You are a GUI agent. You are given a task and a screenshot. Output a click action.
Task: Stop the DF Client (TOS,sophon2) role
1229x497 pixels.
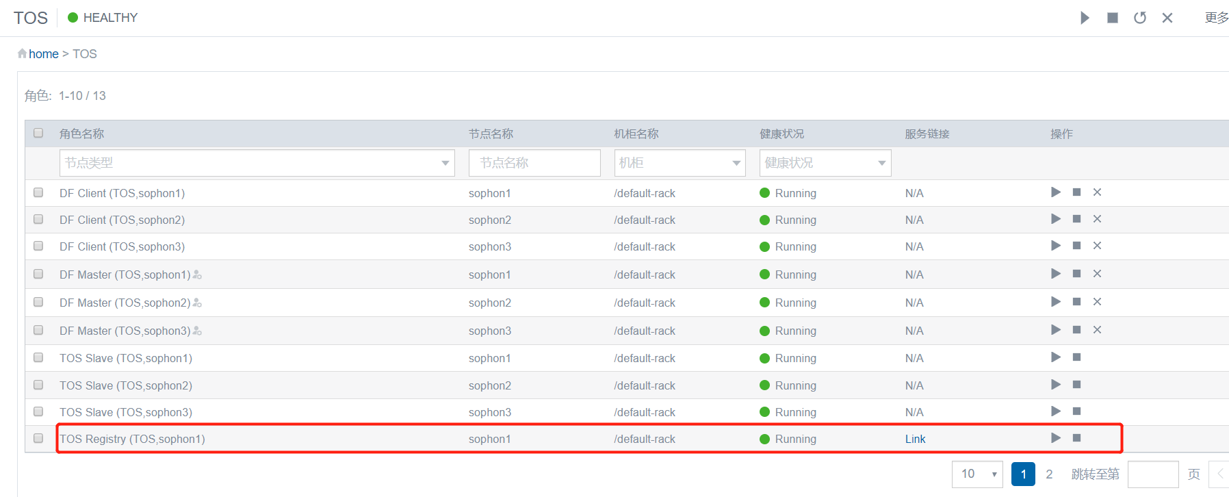[x=1076, y=219]
